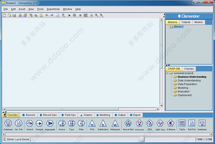Select the Data Preparation folder
Viewport: 215px width, 144px height.
click(x=185, y=84)
